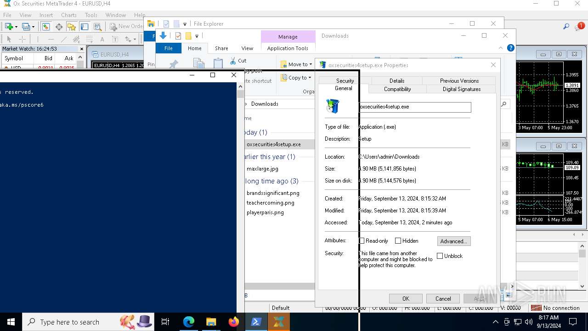Image resolution: width=588 pixels, height=331 pixels.
Task: Close the Market Watch panel
Action: (x=82, y=49)
